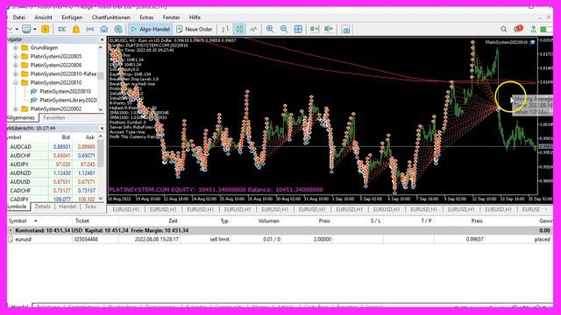Open notifications with red badge icon

click(518, 29)
